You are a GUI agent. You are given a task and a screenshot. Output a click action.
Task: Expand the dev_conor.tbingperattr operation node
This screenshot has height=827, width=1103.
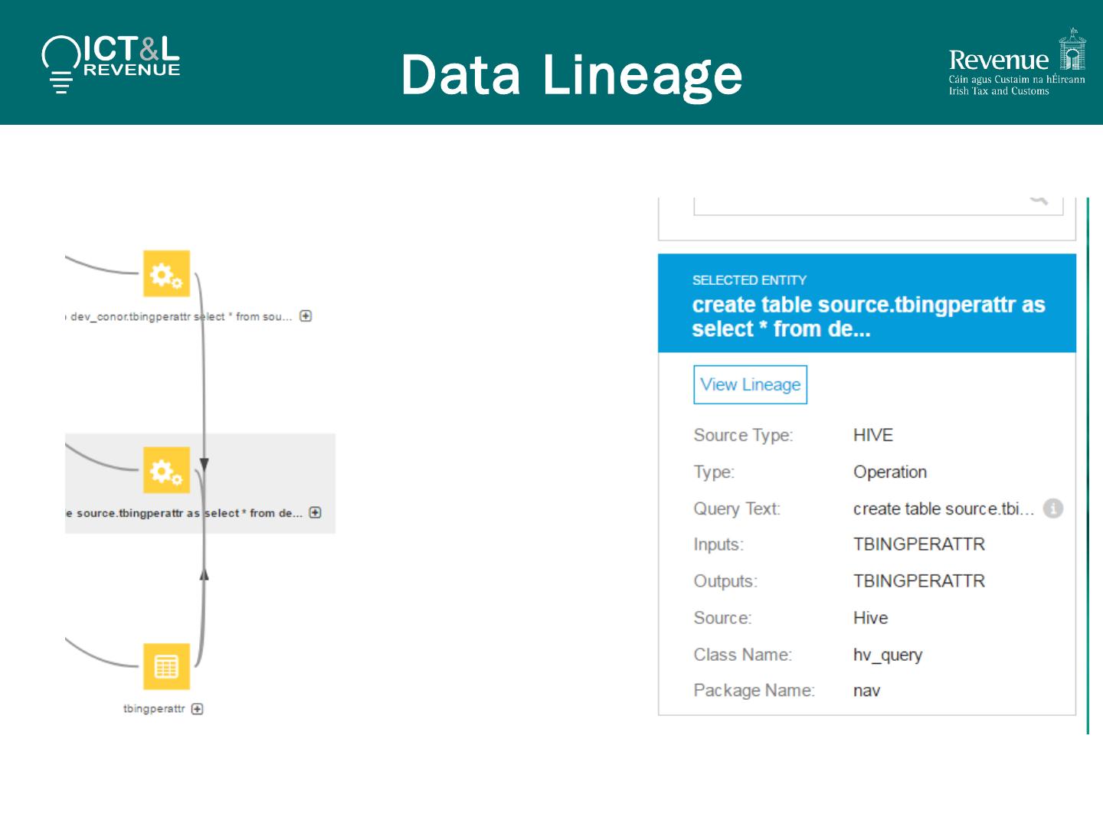(306, 316)
